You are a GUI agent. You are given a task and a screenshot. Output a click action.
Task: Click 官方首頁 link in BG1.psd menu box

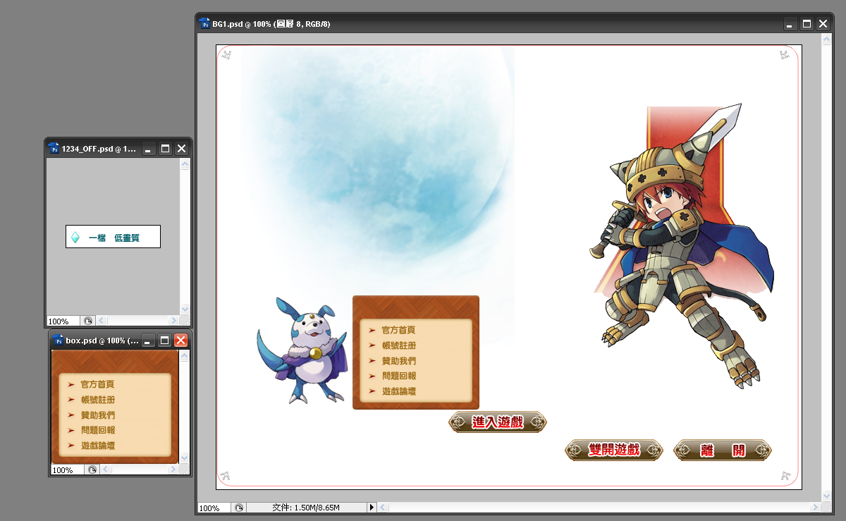398,330
